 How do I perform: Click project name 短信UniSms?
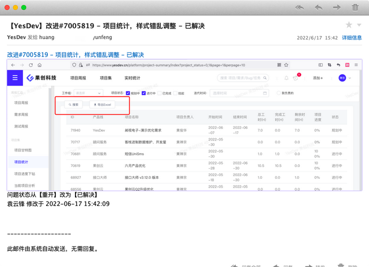[x=134, y=154]
